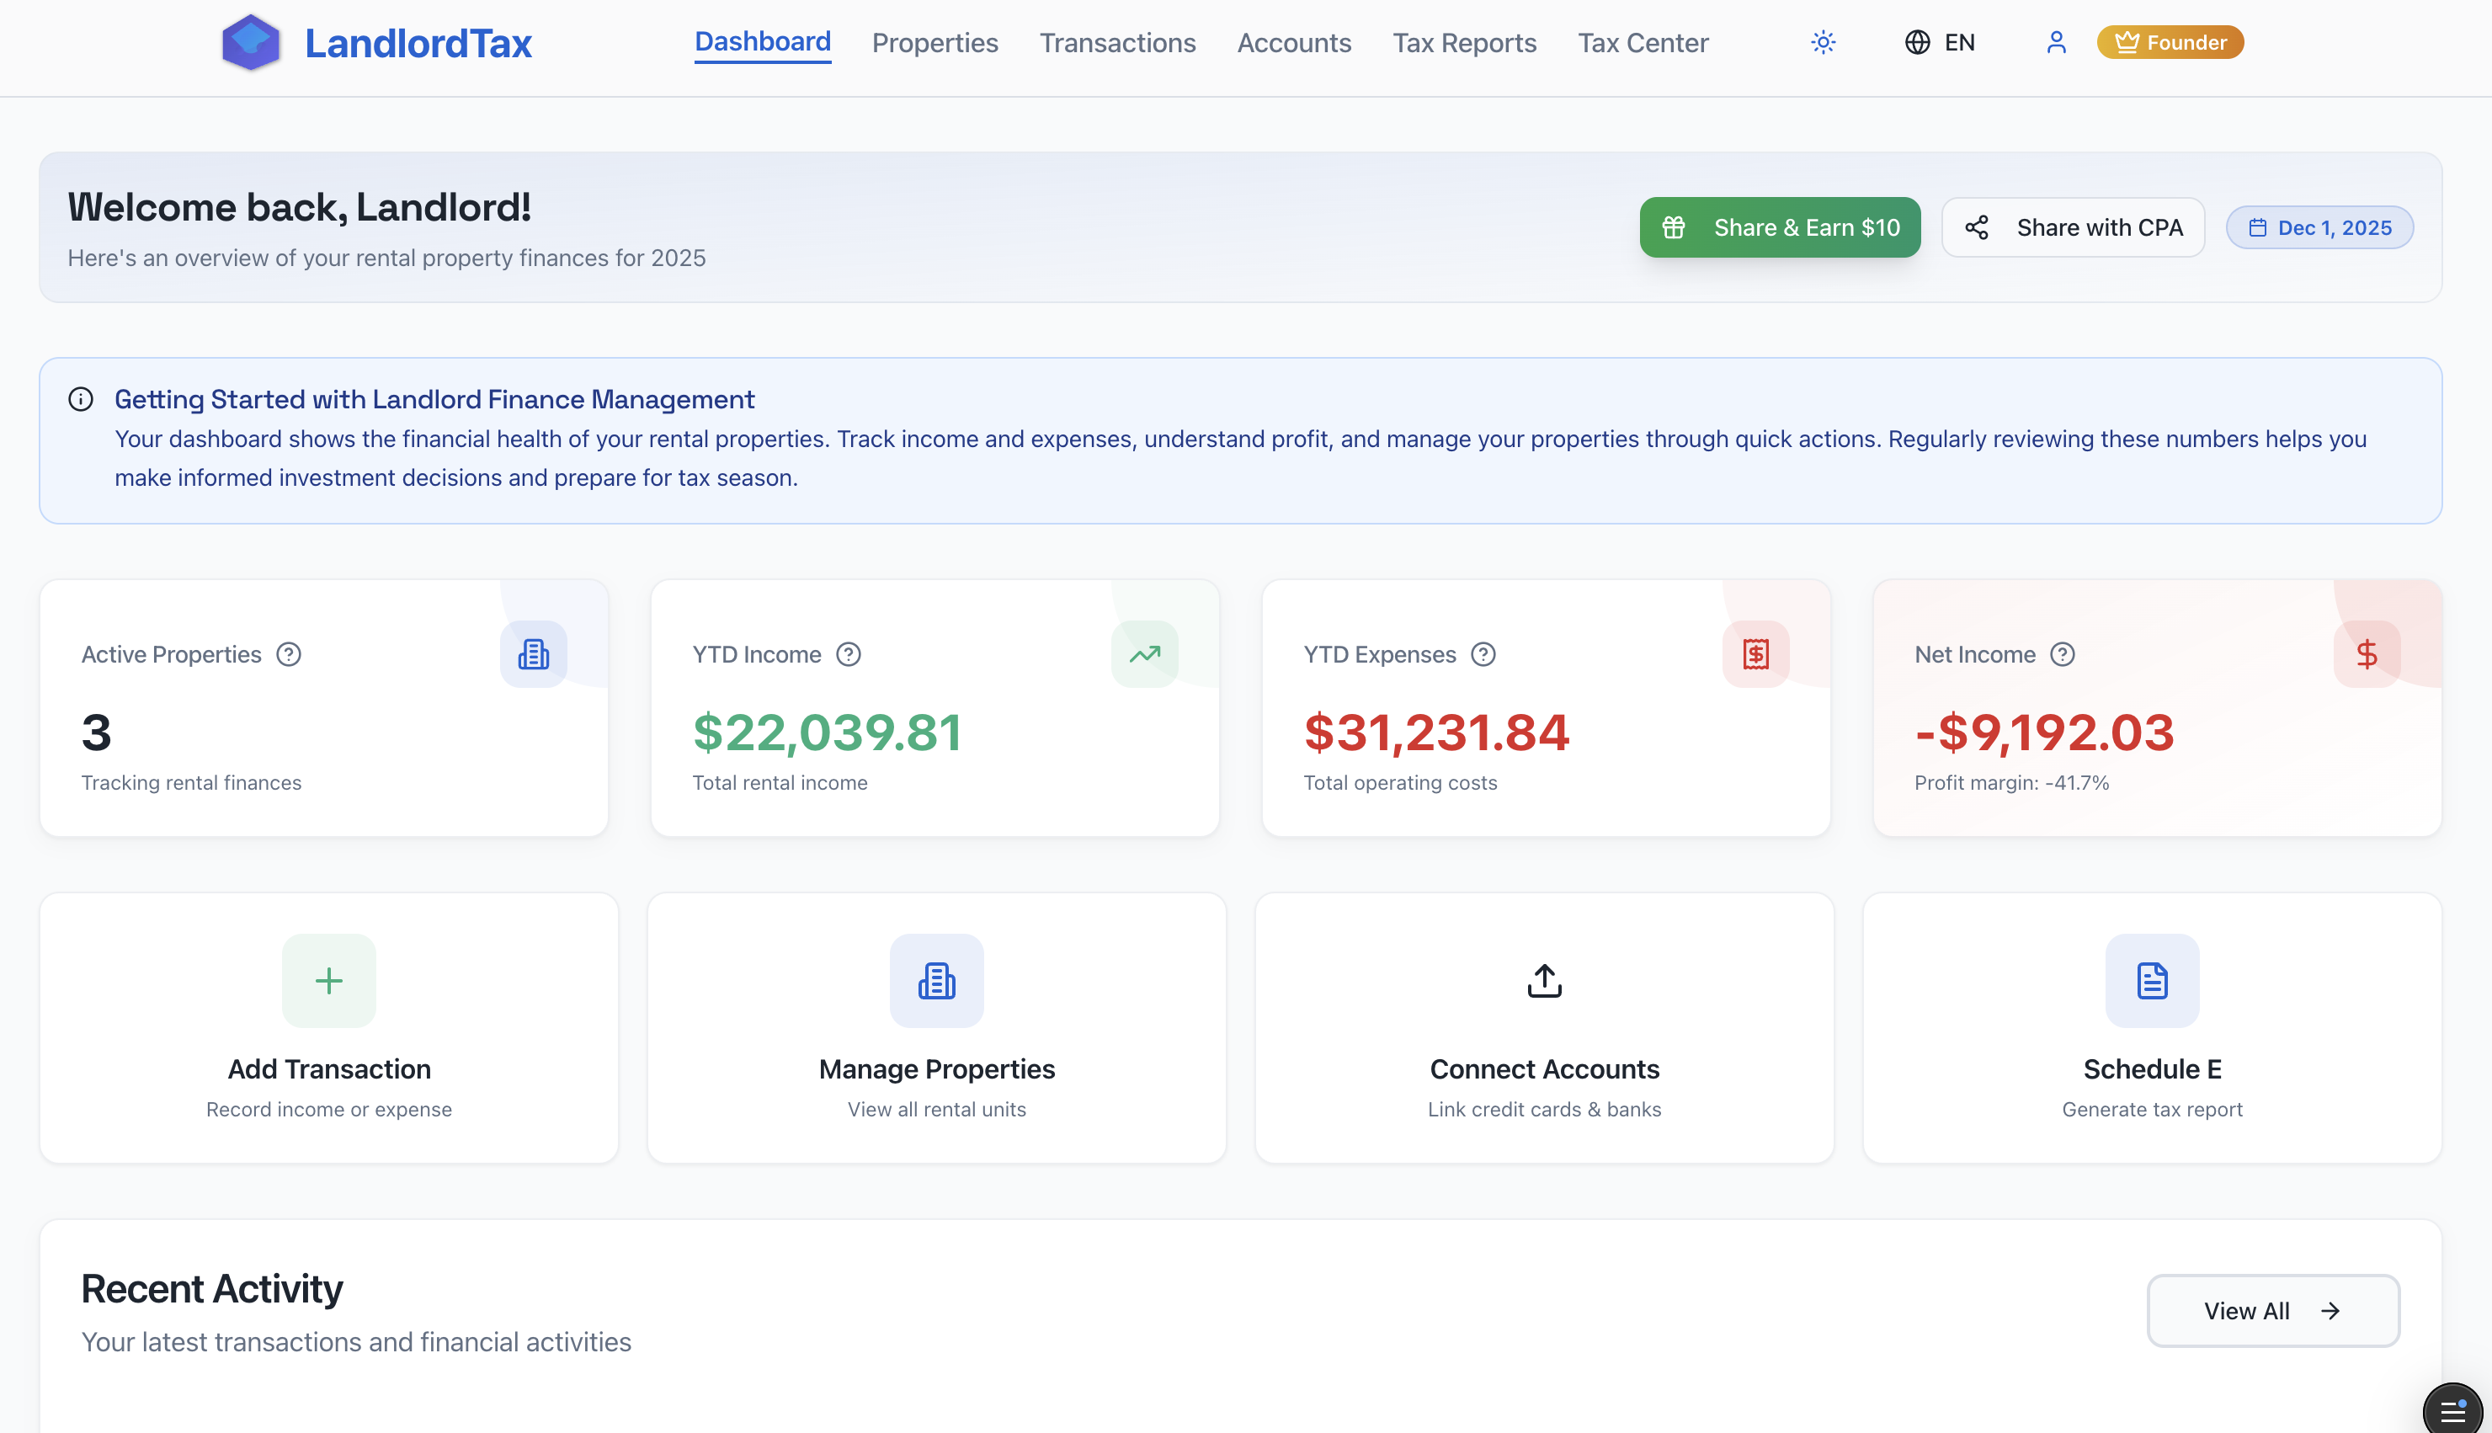The height and width of the screenshot is (1433, 2492).
Task: Click View All recent activity
Action: click(x=2272, y=1311)
